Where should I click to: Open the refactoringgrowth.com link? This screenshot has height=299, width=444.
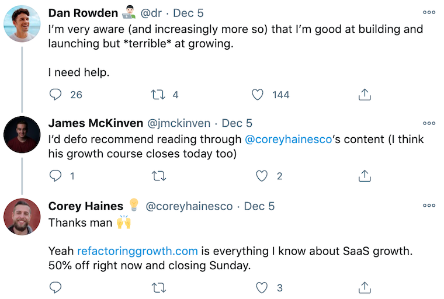click(137, 252)
